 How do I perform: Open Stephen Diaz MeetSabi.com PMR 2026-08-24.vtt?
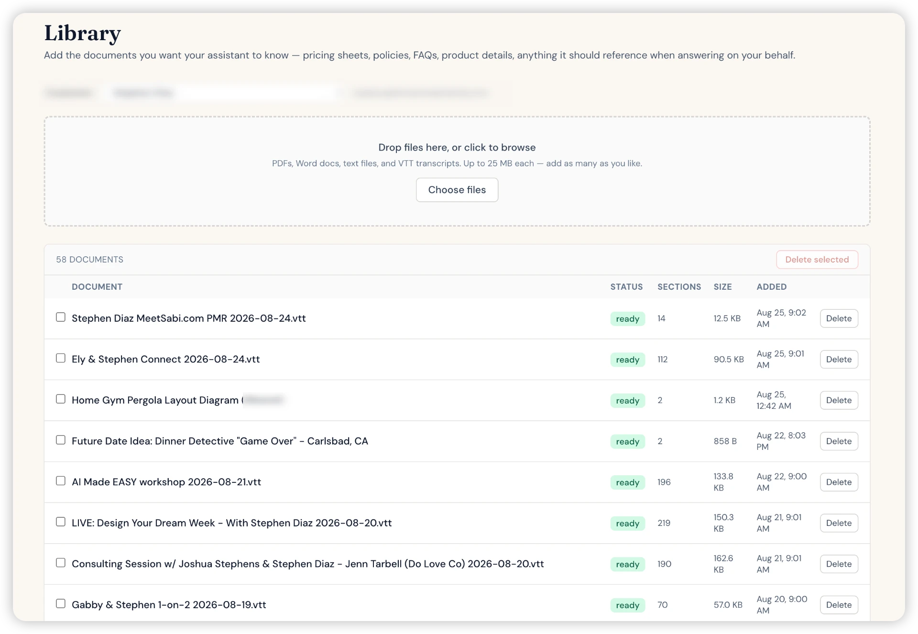(x=188, y=318)
